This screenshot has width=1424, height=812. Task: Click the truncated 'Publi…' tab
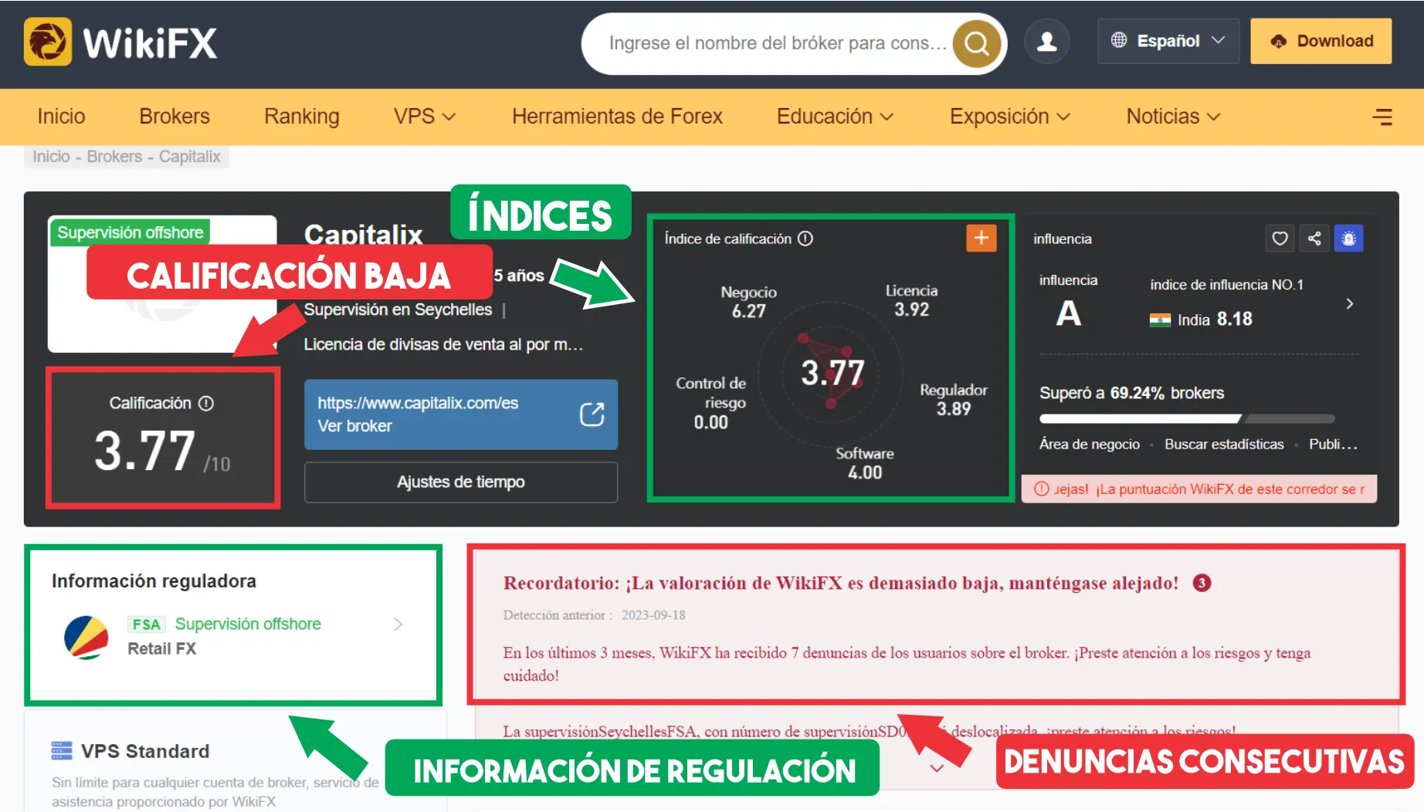(1333, 444)
